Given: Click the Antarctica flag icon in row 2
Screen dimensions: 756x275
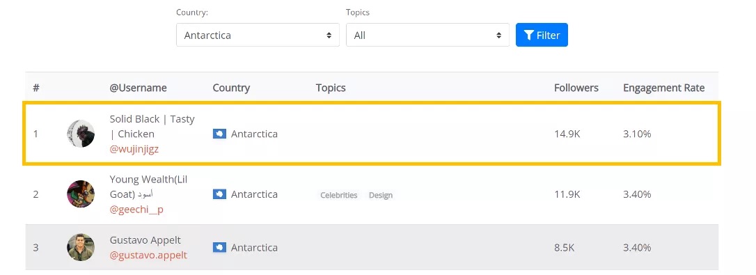Looking at the screenshot, I should (x=219, y=194).
